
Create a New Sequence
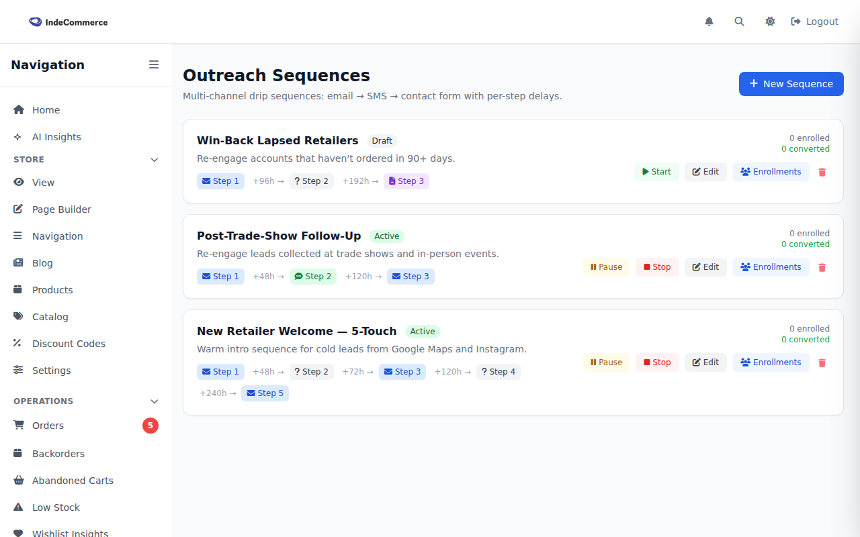[791, 84]
